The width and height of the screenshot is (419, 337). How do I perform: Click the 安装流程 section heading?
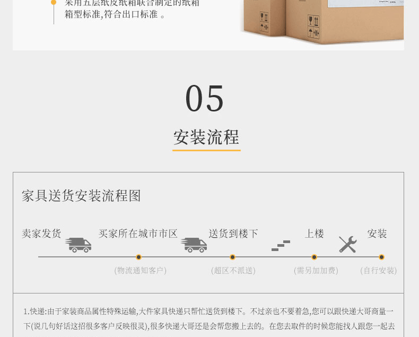tap(206, 137)
